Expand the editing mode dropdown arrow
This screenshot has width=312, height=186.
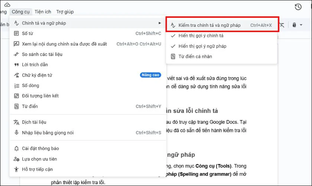pos(301,25)
